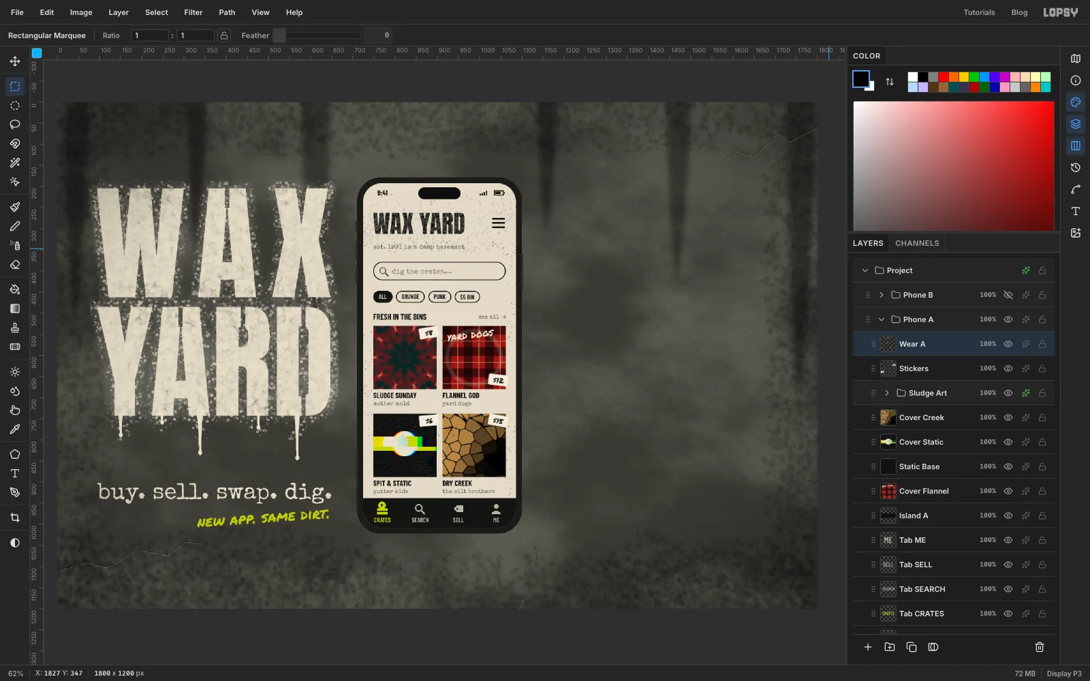Select the Cover Flannel layer thumbnail
1090x681 pixels.
click(888, 491)
